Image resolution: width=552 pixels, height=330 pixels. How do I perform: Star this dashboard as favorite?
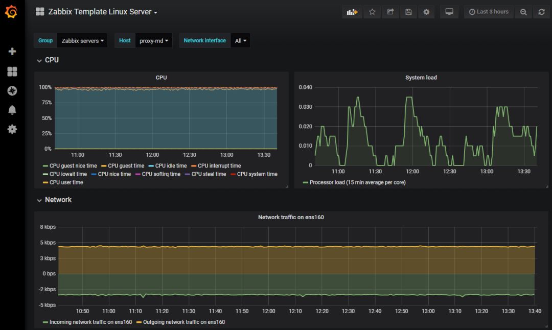372,12
